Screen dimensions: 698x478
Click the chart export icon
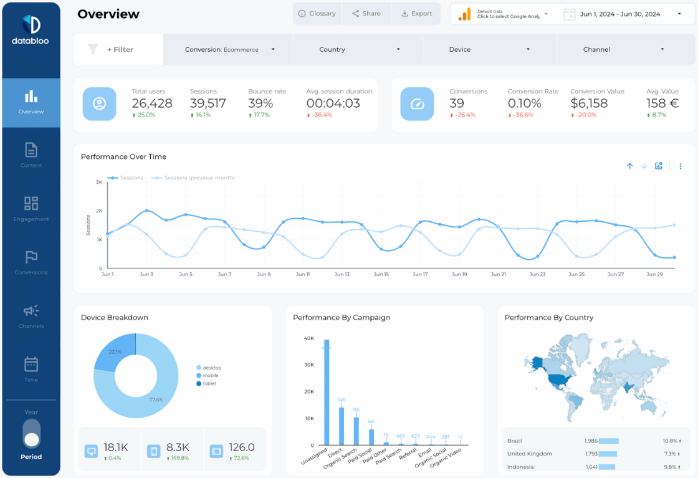pos(659,166)
